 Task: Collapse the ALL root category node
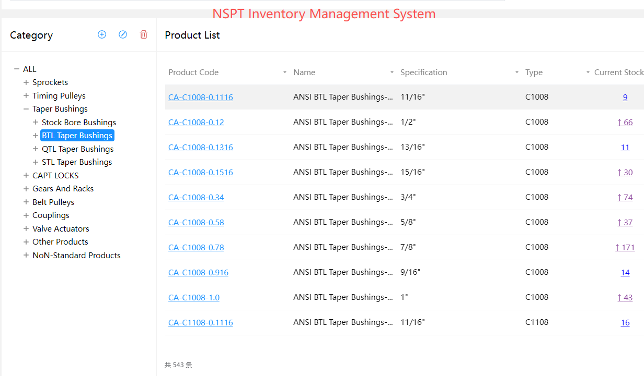(17, 69)
